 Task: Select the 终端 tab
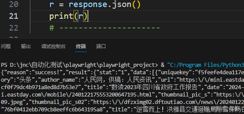[81, 46]
